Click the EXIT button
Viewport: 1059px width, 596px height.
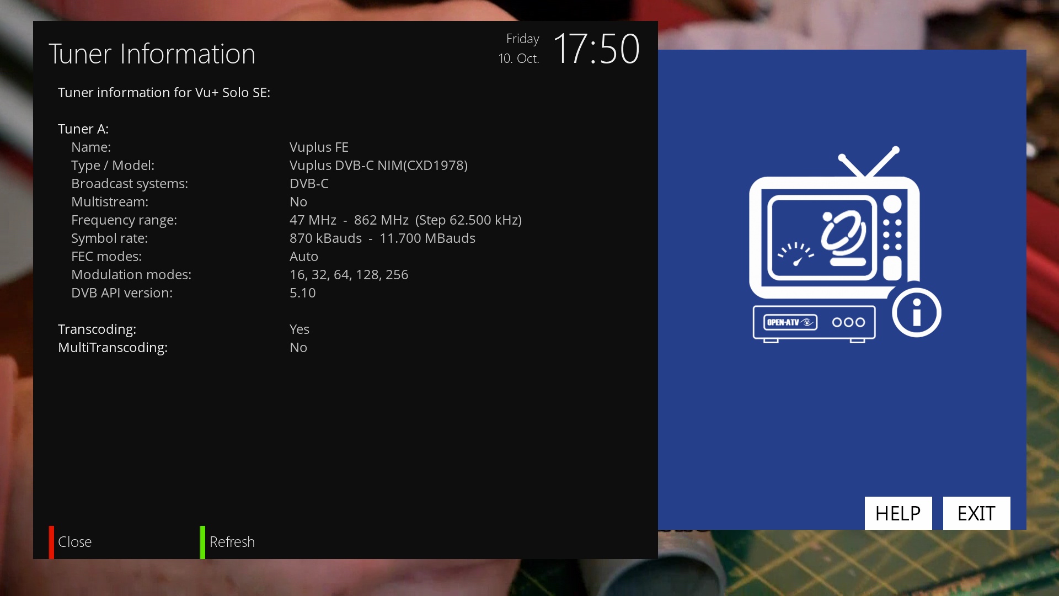click(976, 513)
